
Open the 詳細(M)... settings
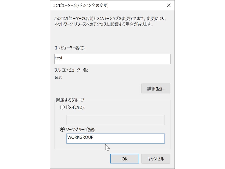156,88
